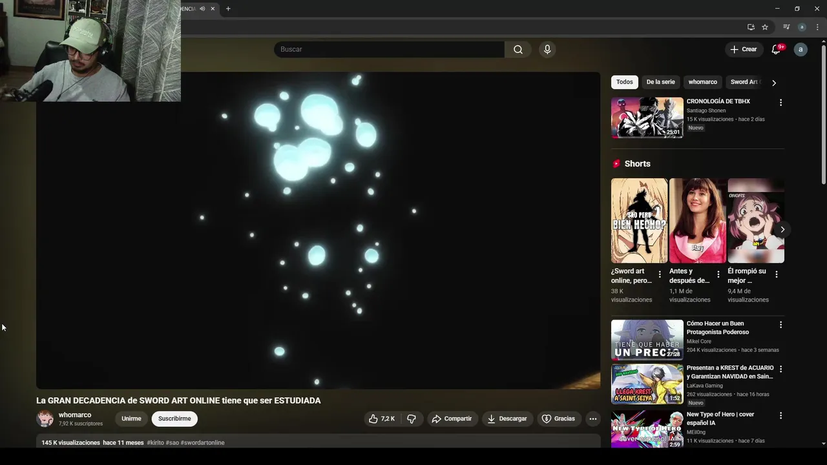The height and width of the screenshot is (465, 827).
Task: Open the notifications bell
Action: (x=777, y=50)
